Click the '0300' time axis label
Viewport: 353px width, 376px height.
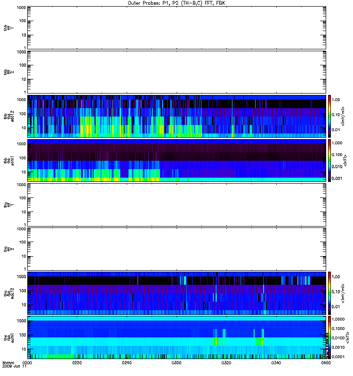tap(176, 363)
